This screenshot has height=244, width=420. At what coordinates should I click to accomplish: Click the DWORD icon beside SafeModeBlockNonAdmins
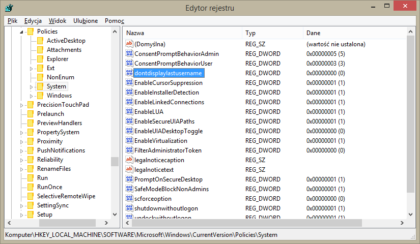129,189
